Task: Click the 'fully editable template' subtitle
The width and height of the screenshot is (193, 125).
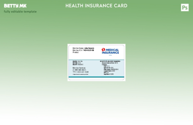Action: [20, 12]
